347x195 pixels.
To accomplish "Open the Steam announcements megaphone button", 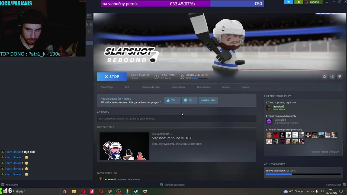I will 289,2.
